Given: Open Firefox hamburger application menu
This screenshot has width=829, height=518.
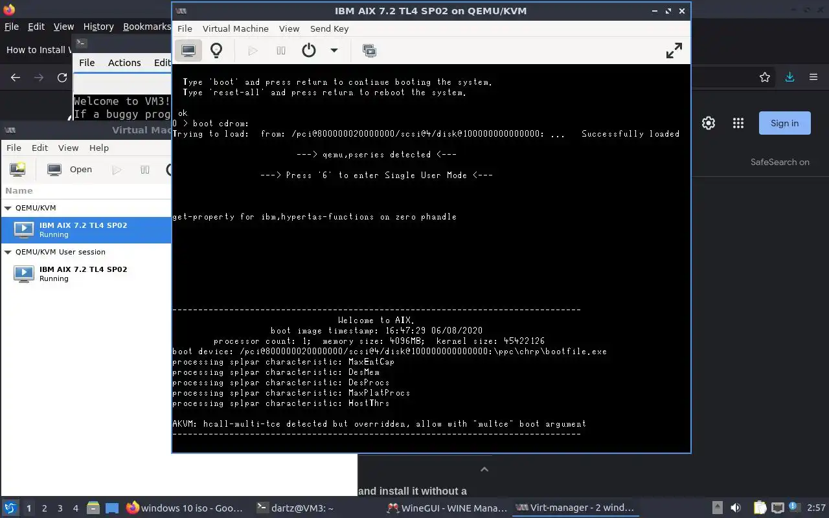Looking at the screenshot, I should point(813,77).
